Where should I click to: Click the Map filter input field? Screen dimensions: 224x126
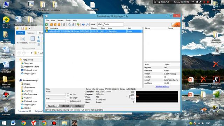click(56, 101)
